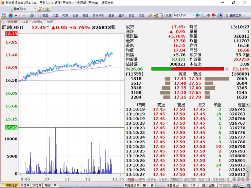The height and width of the screenshot is (188, 251).
Task: Click the red ball icon in toolbar
Action: click(x=214, y=15)
